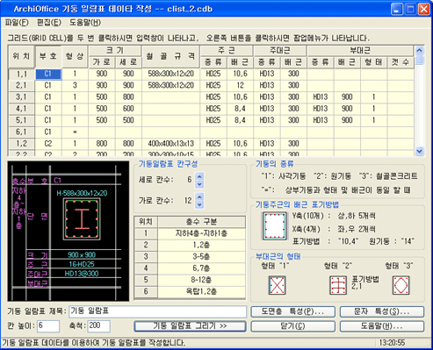Select the highlighted C1 cell in row 1,1
The width and height of the screenshot is (433, 350).
coord(48,74)
